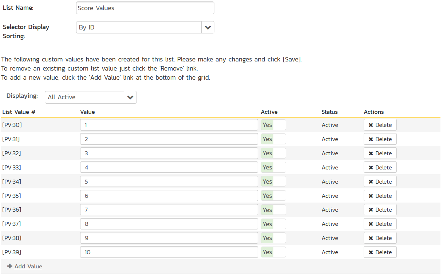This screenshot has height=276, width=443.
Task: Click the List Name text field
Action: click(145, 8)
